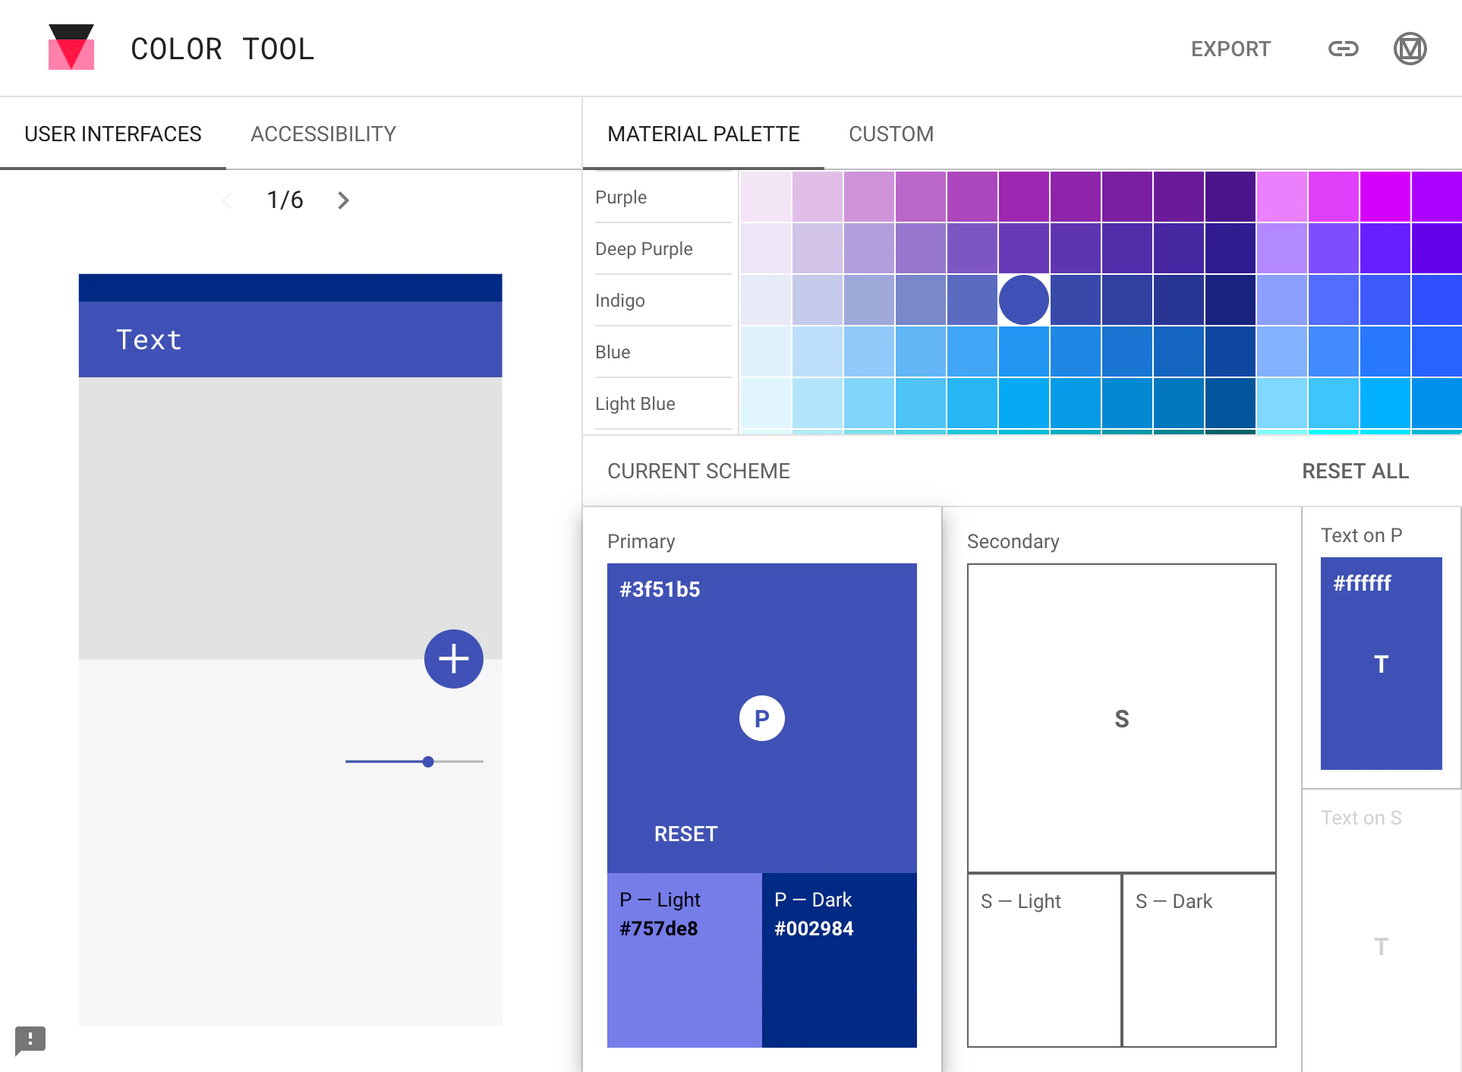Toggle the P — Dark color selection
The height and width of the screenshot is (1072, 1462).
(x=839, y=960)
